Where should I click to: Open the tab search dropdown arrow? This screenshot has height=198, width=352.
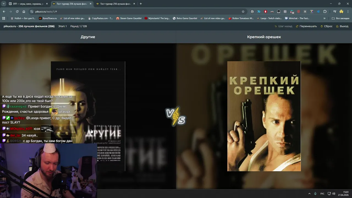tap(4, 4)
